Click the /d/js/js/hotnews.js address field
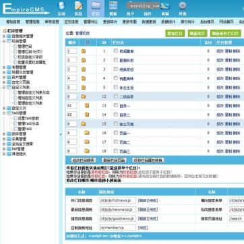 click(117, 200)
